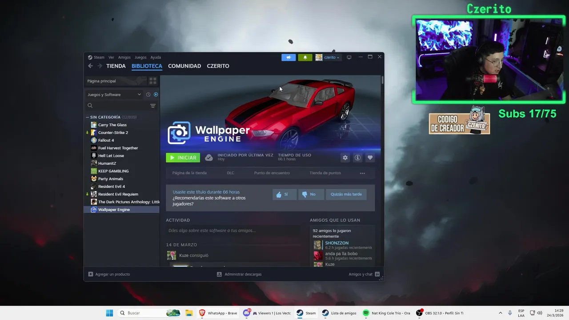The width and height of the screenshot is (569, 320).
Task: Sort library by recent activity clock icon
Action: pos(148,95)
